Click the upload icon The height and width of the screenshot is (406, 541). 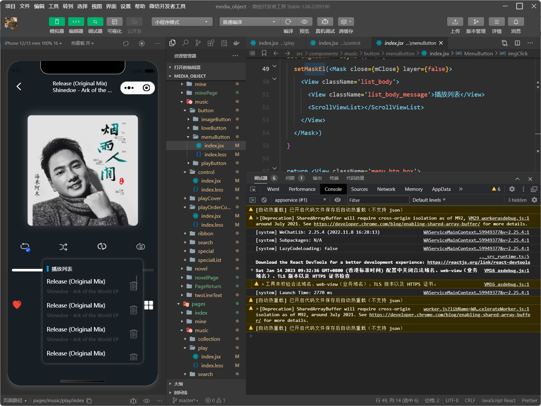coord(455,22)
